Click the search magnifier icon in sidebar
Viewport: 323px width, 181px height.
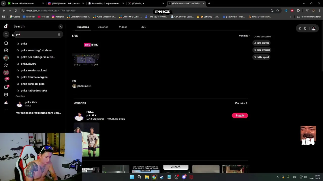(6, 34)
